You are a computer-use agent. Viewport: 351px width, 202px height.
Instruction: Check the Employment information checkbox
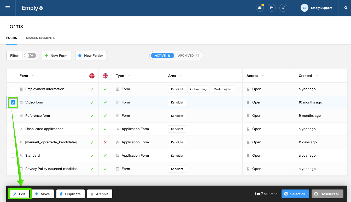13,89
